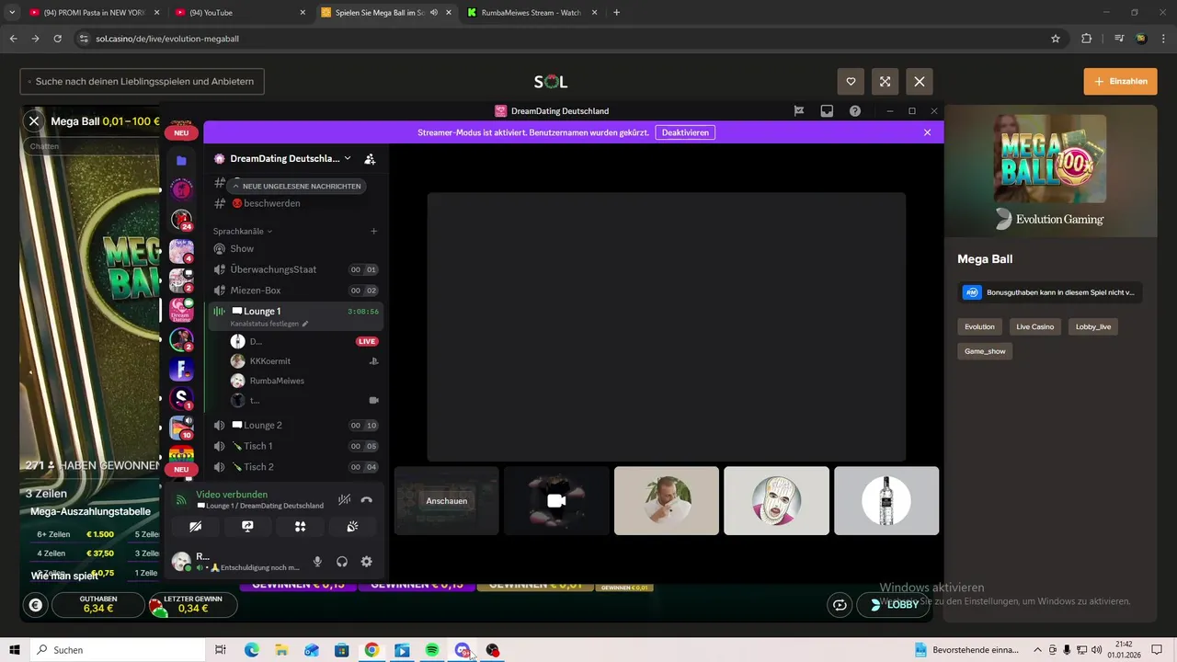Screen dimensions: 1177x662
Task: Toggle Discord noise suppression icon
Action: pos(344,499)
